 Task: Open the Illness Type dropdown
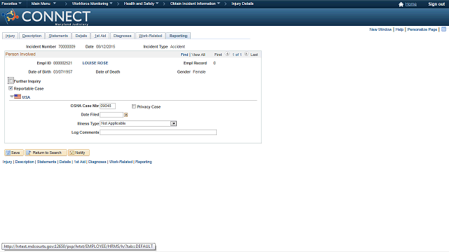click(x=173, y=123)
